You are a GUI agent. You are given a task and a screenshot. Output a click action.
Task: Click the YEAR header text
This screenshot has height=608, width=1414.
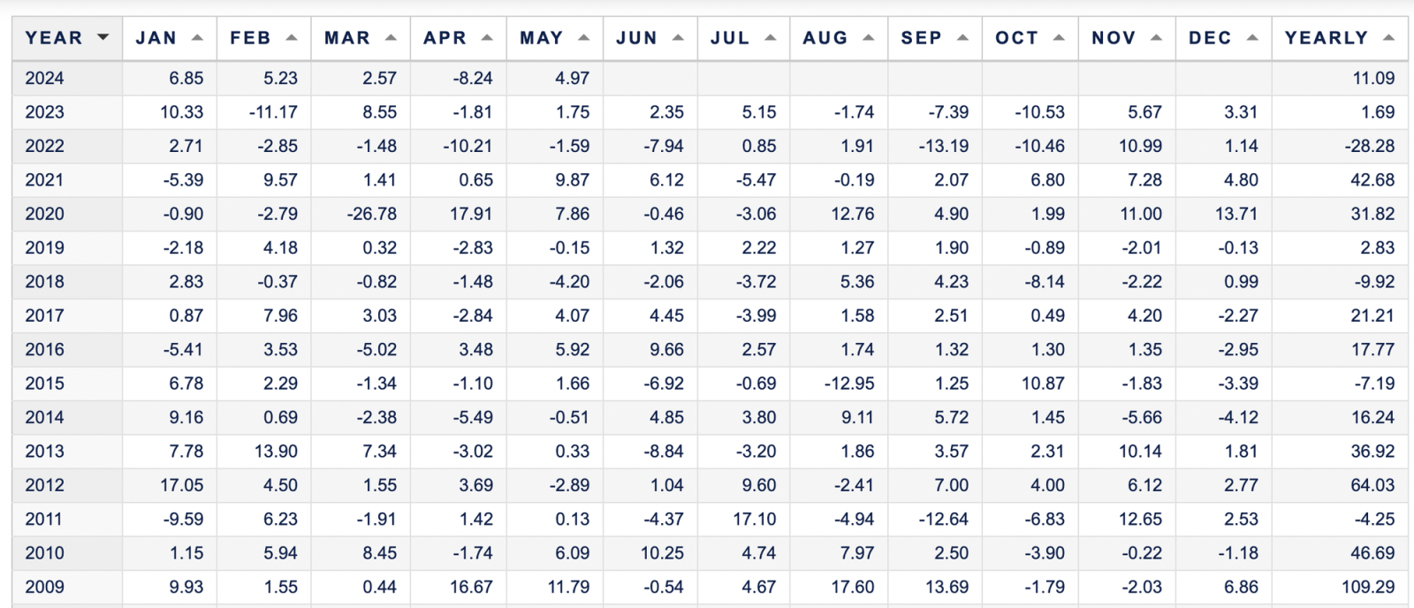click(53, 38)
